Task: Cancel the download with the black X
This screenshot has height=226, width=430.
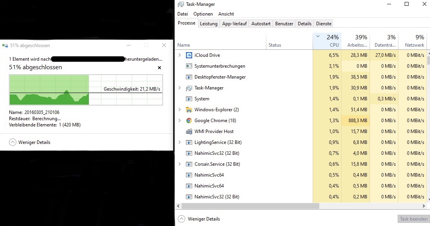Action: tap(159, 68)
